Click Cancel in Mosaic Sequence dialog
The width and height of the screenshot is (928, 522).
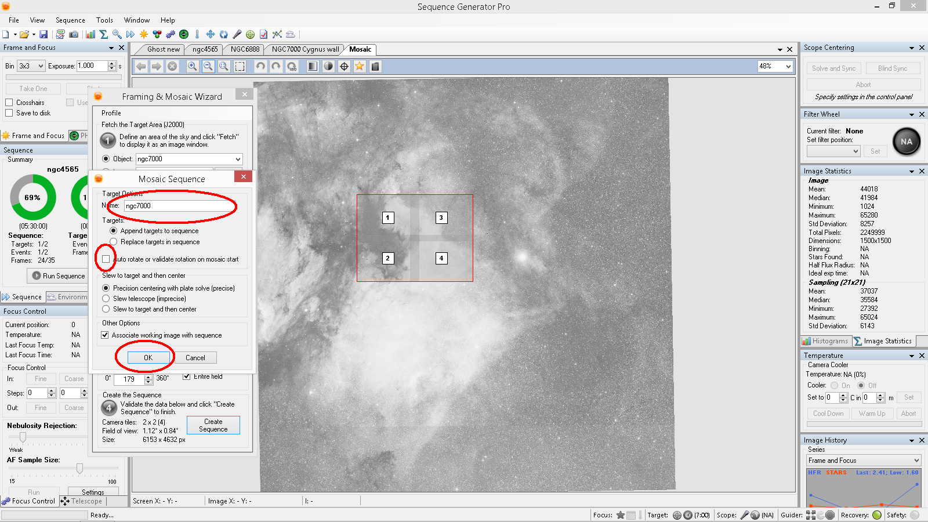(x=195, y=358)
